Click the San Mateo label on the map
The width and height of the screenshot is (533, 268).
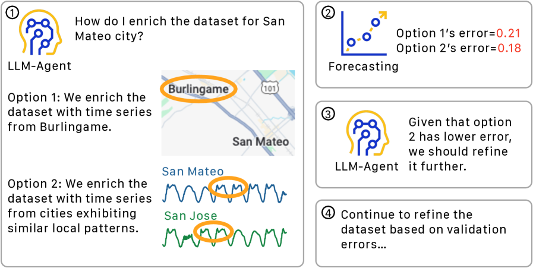260,141
